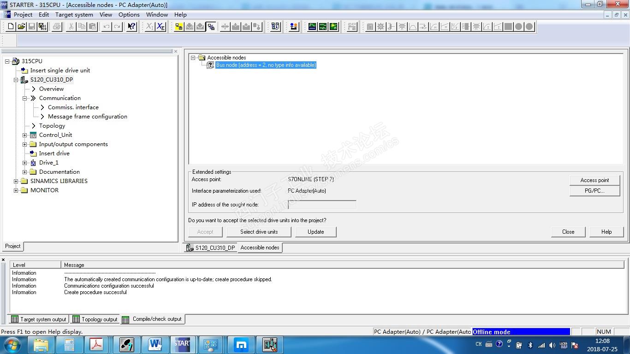Viewport: 630px width, 354px height.
Task: Click the save with binary digits toolbar icon
Action: [42, 27]
